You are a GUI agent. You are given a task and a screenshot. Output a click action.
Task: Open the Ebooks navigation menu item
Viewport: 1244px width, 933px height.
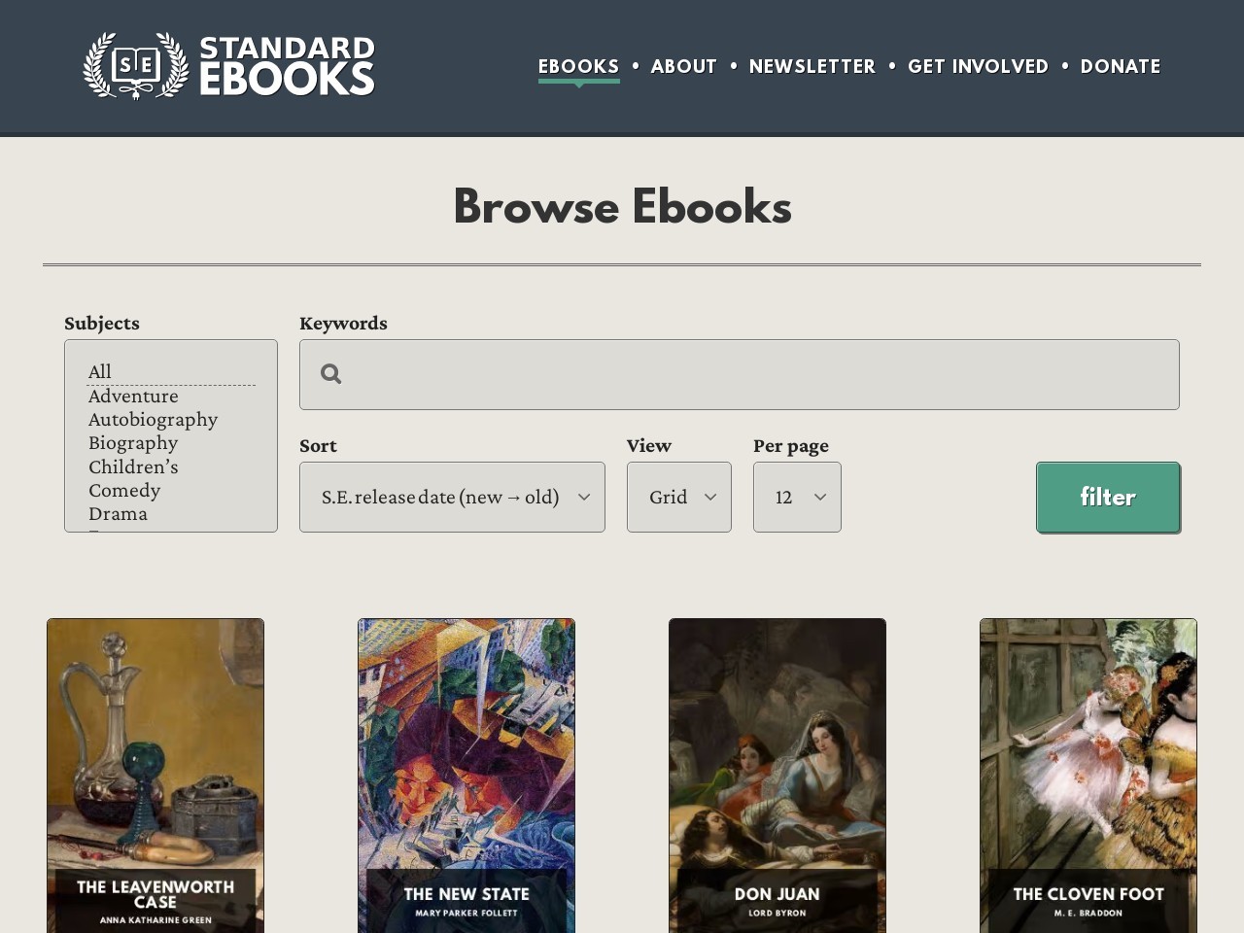point(578,66)
